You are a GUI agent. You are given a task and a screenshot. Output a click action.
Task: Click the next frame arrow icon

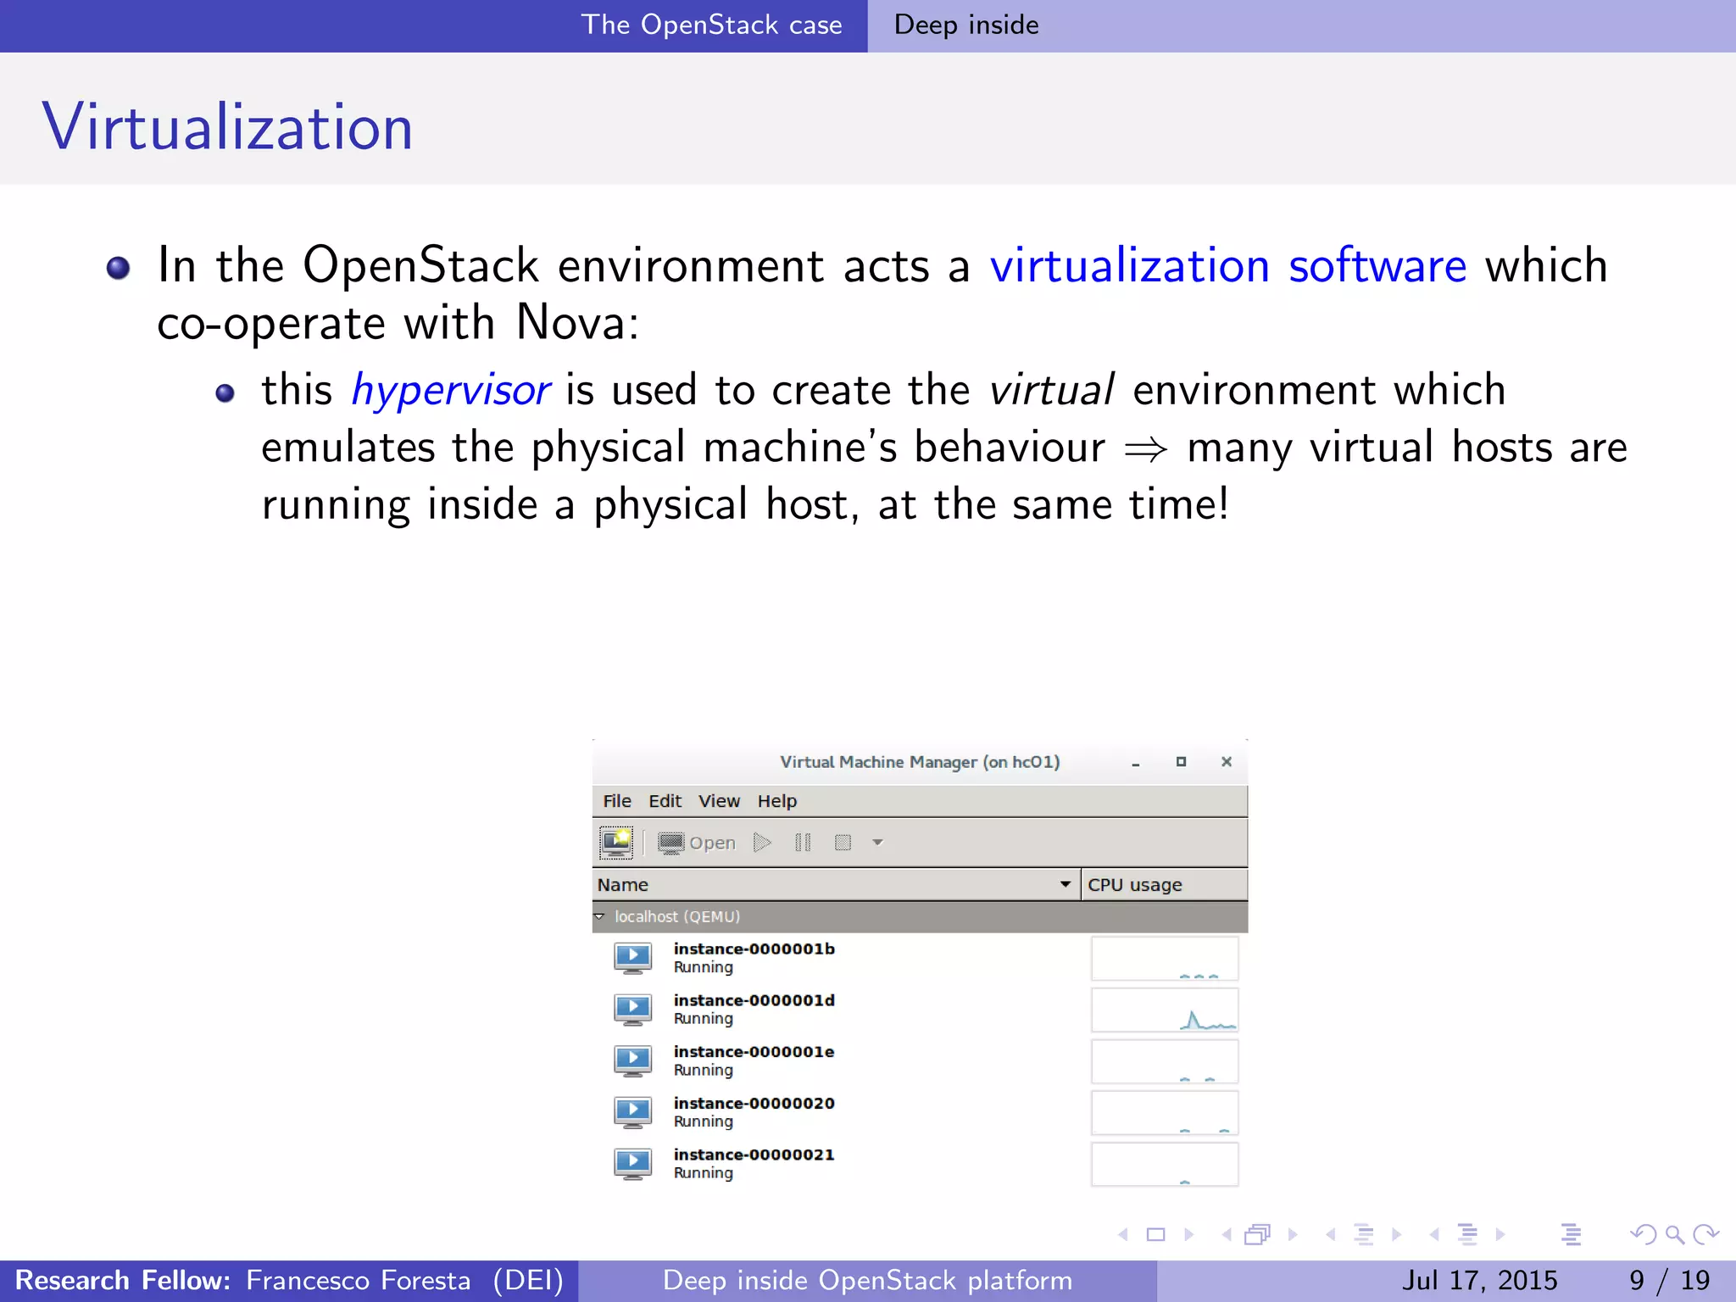click(1293, 1235)
